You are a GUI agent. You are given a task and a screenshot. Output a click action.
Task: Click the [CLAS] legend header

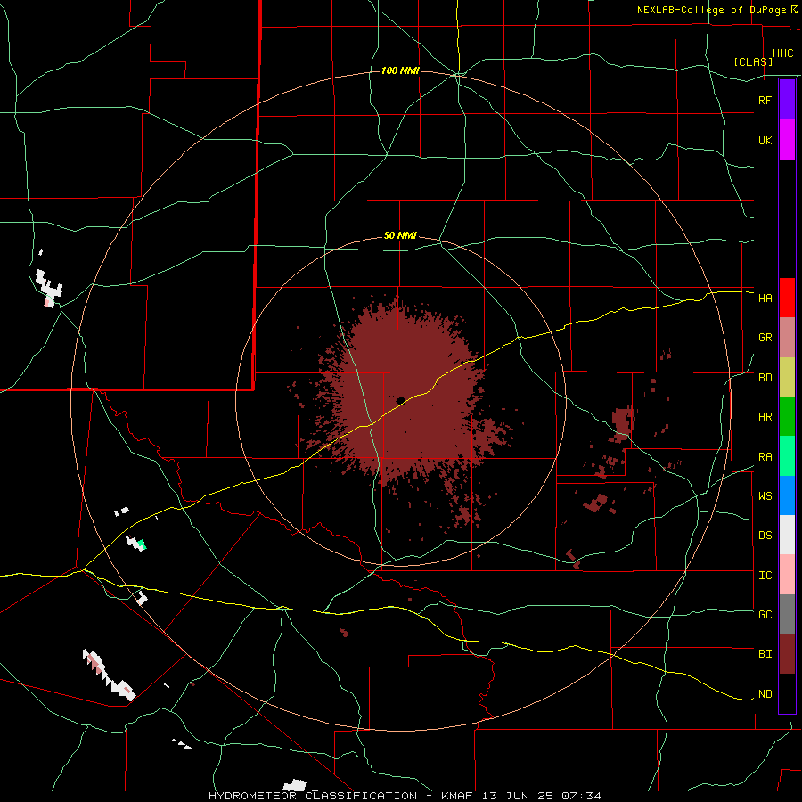tap(753, 61)
